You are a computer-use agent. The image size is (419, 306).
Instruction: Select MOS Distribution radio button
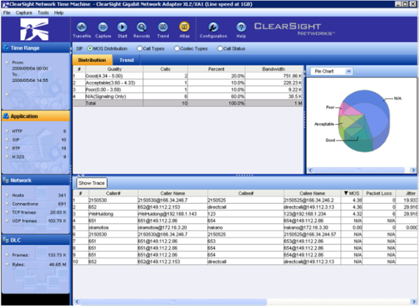point(90,48)
